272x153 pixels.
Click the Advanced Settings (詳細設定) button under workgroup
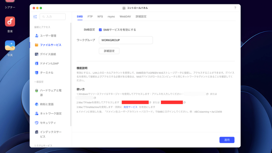click(x=109, y=51)
